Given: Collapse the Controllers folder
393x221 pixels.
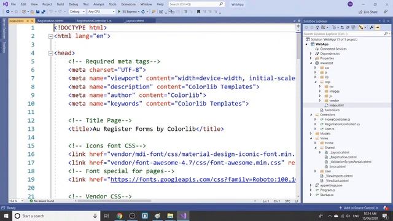Looking at the screenshot, I should coord(311,115).
